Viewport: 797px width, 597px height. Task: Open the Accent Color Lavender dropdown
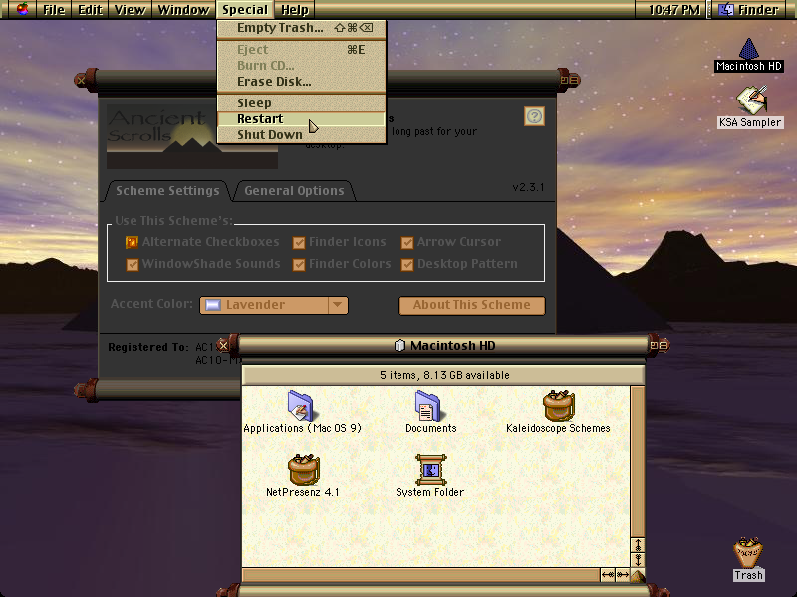[274, 305]
